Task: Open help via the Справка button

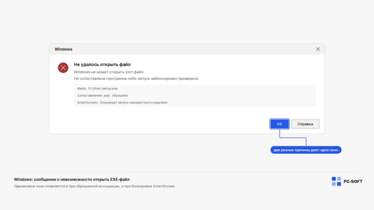Action: [x=305, y=124]
